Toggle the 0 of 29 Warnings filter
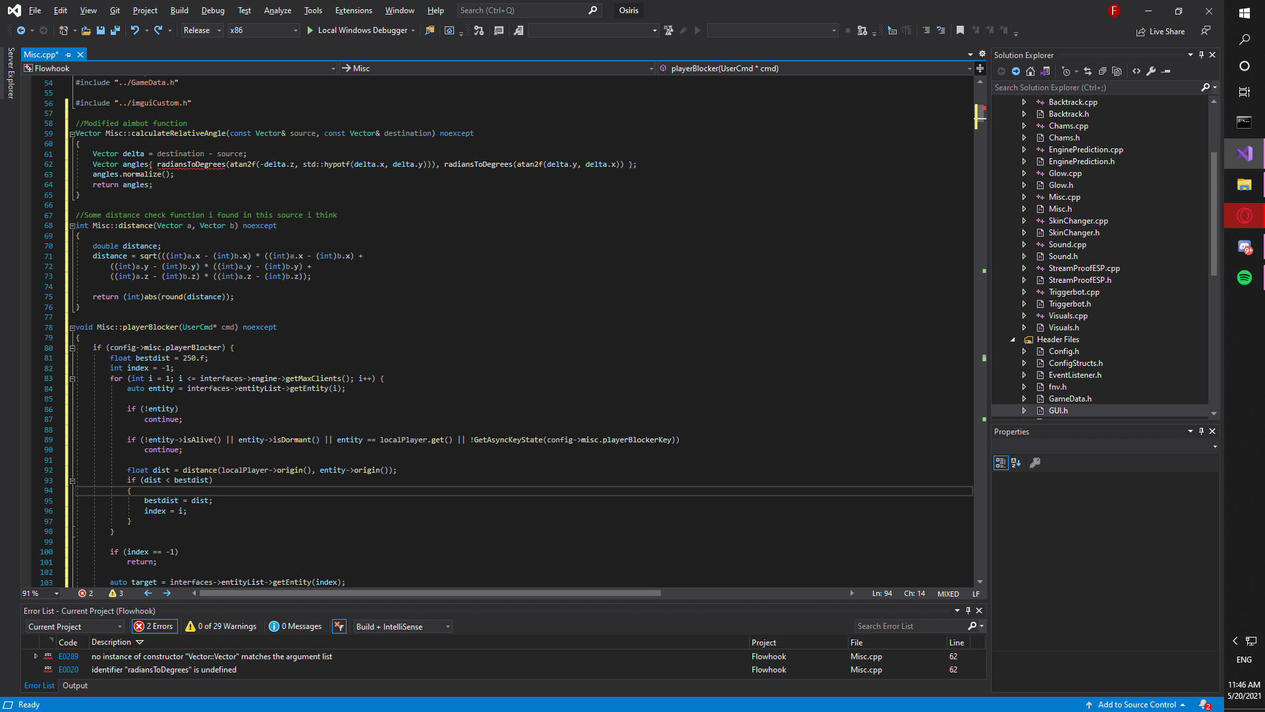 (221, 626)
